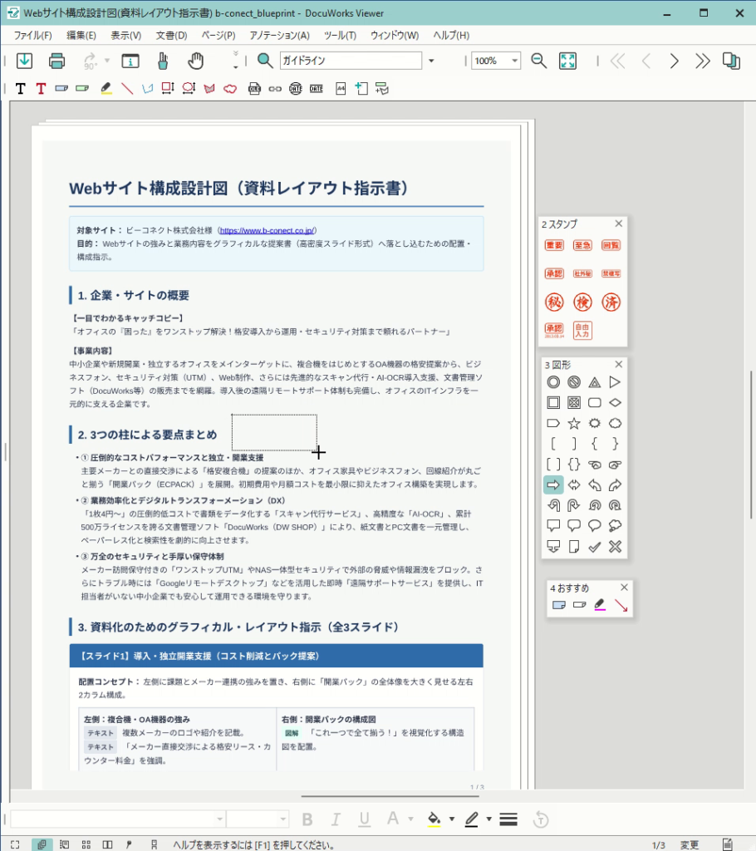Screen dimensions: 756x851
Task: Toggle the bookmark icon in status bar
Action: pos(155,844)
